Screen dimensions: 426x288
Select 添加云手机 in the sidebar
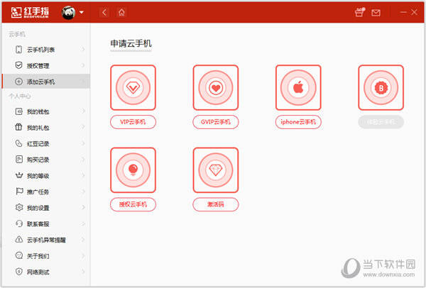coord(46,82)
